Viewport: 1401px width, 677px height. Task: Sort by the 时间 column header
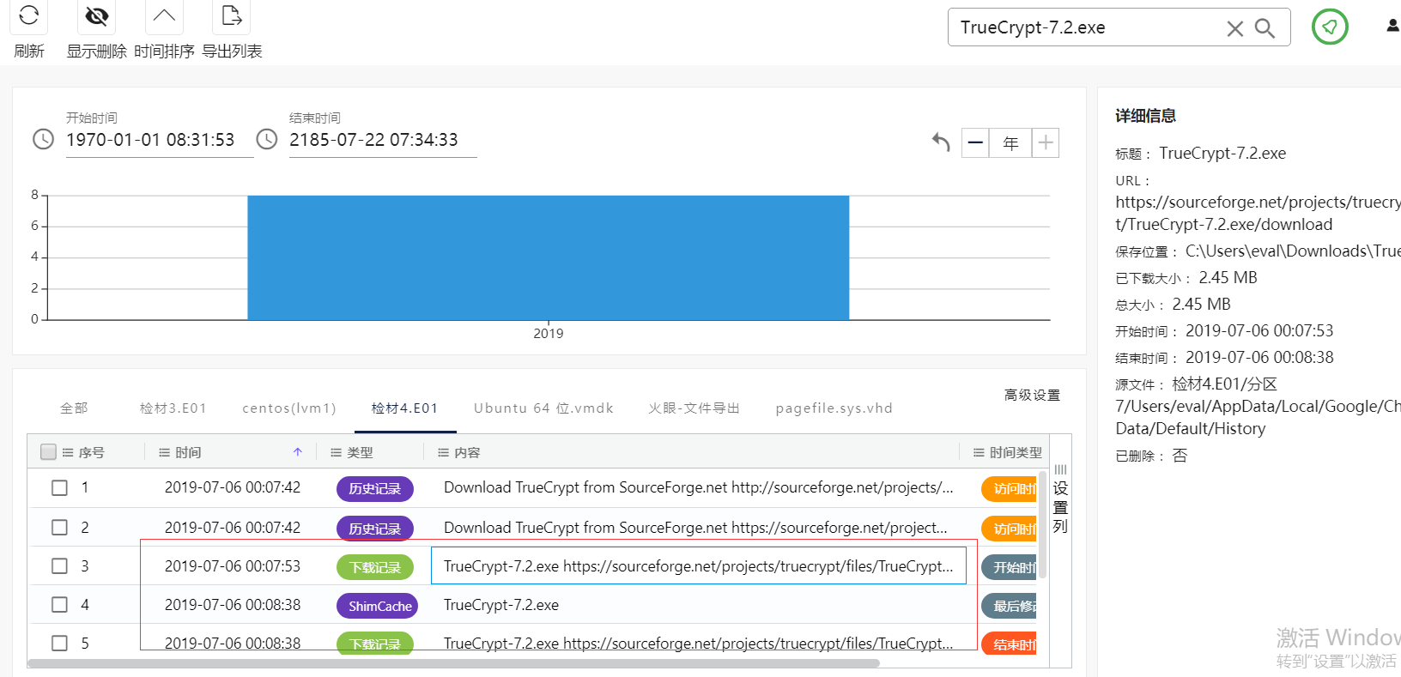pyautogui.click(x=188, y=452)
